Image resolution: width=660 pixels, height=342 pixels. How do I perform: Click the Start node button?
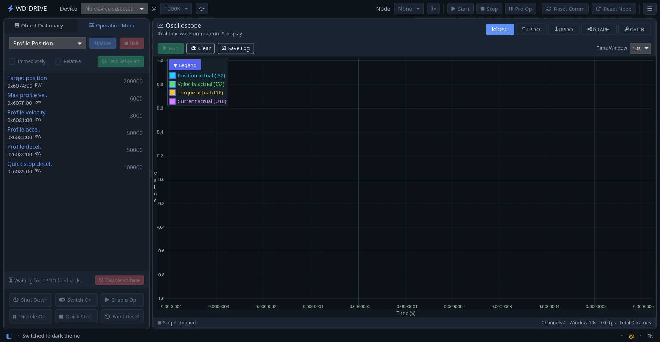click(x=460, y=9)
